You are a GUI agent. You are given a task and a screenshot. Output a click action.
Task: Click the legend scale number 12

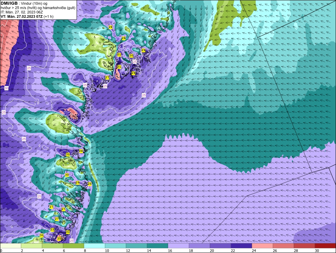(x=128, y=251)
